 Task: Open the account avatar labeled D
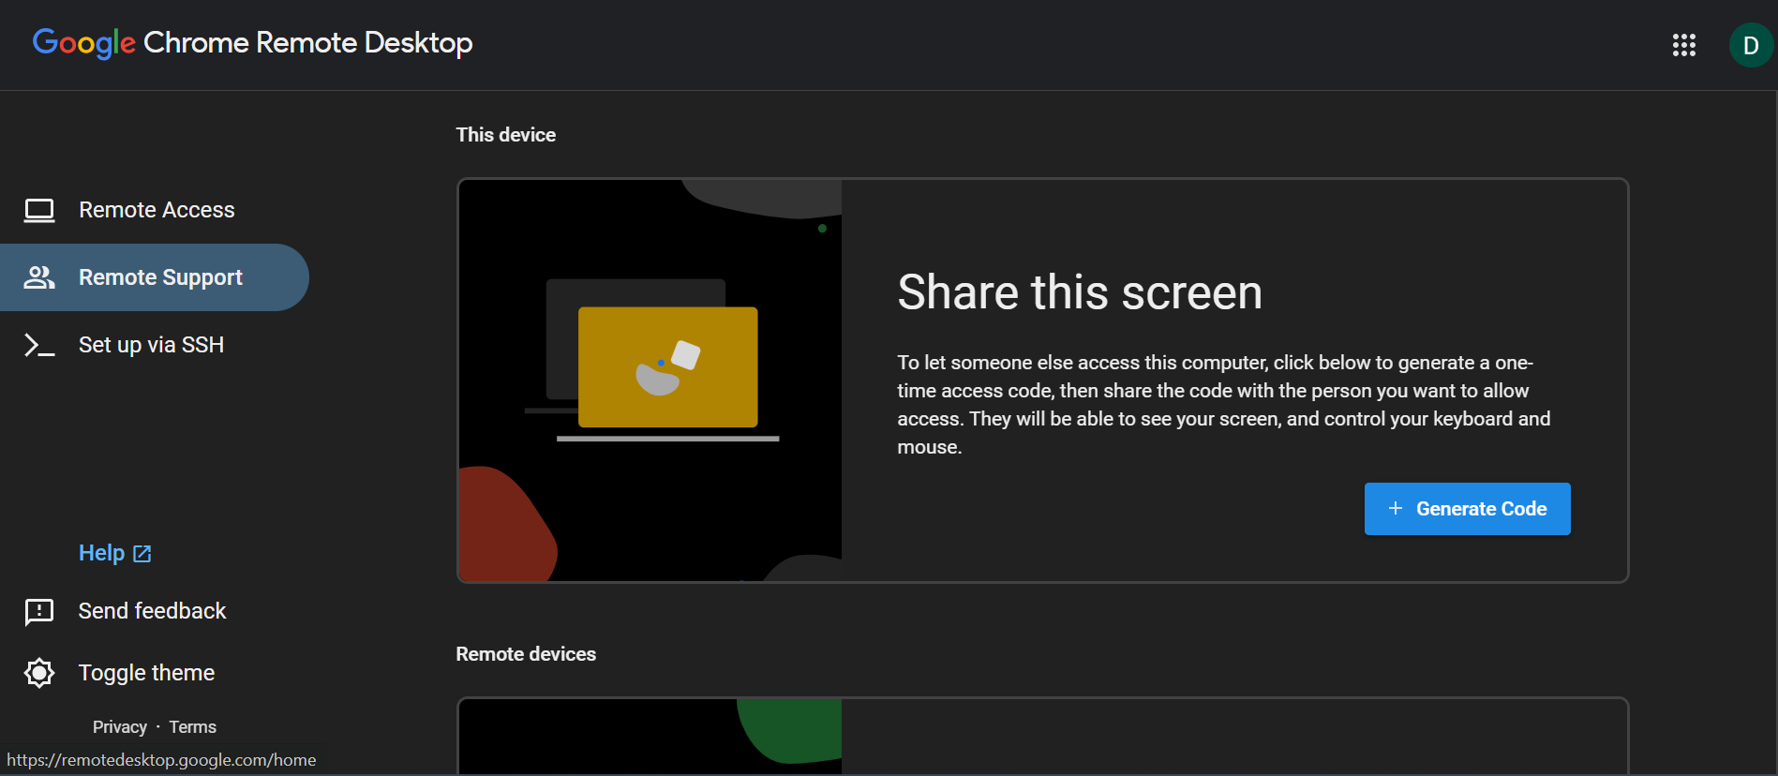point(1750,45)
